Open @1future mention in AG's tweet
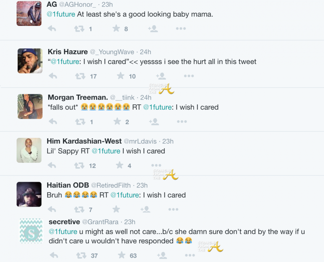Screen dimensions: 324x262 61,14
